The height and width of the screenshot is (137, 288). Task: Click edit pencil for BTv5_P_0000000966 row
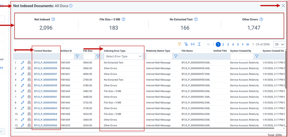click(23, 126)
